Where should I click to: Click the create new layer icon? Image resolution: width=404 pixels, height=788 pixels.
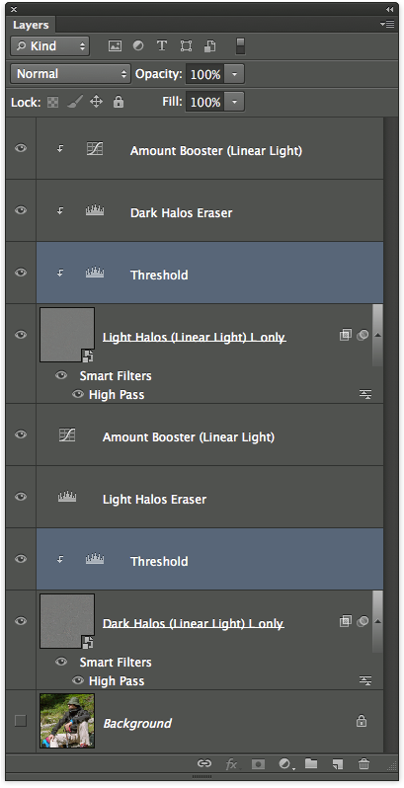tap(338, 764)
